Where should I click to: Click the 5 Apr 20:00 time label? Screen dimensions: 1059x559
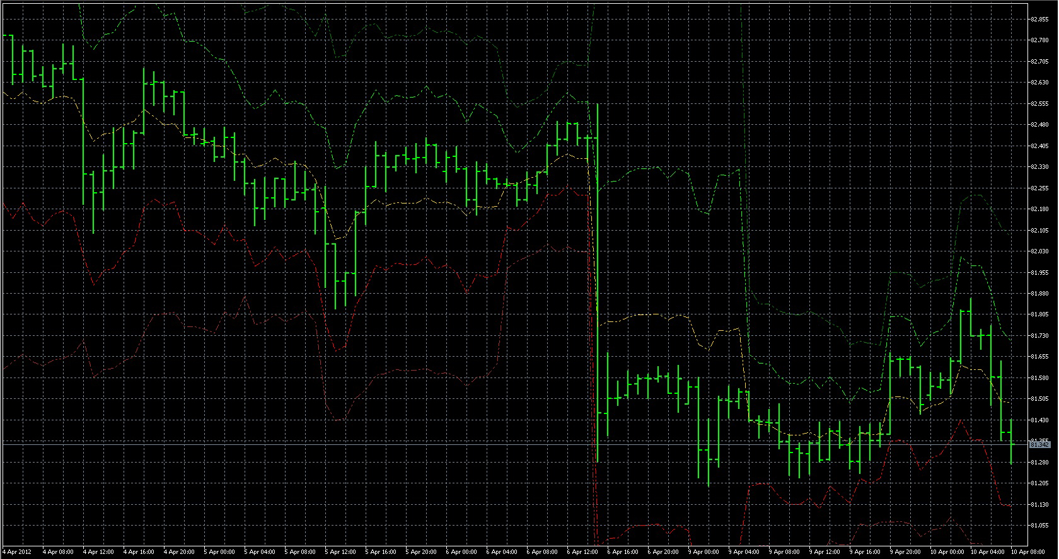point(421,552)
